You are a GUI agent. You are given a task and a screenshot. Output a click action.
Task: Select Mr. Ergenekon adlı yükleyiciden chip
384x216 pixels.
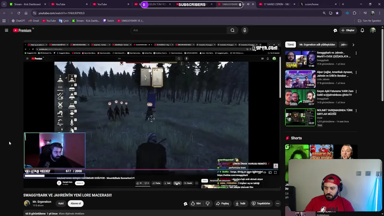(317, 45)
